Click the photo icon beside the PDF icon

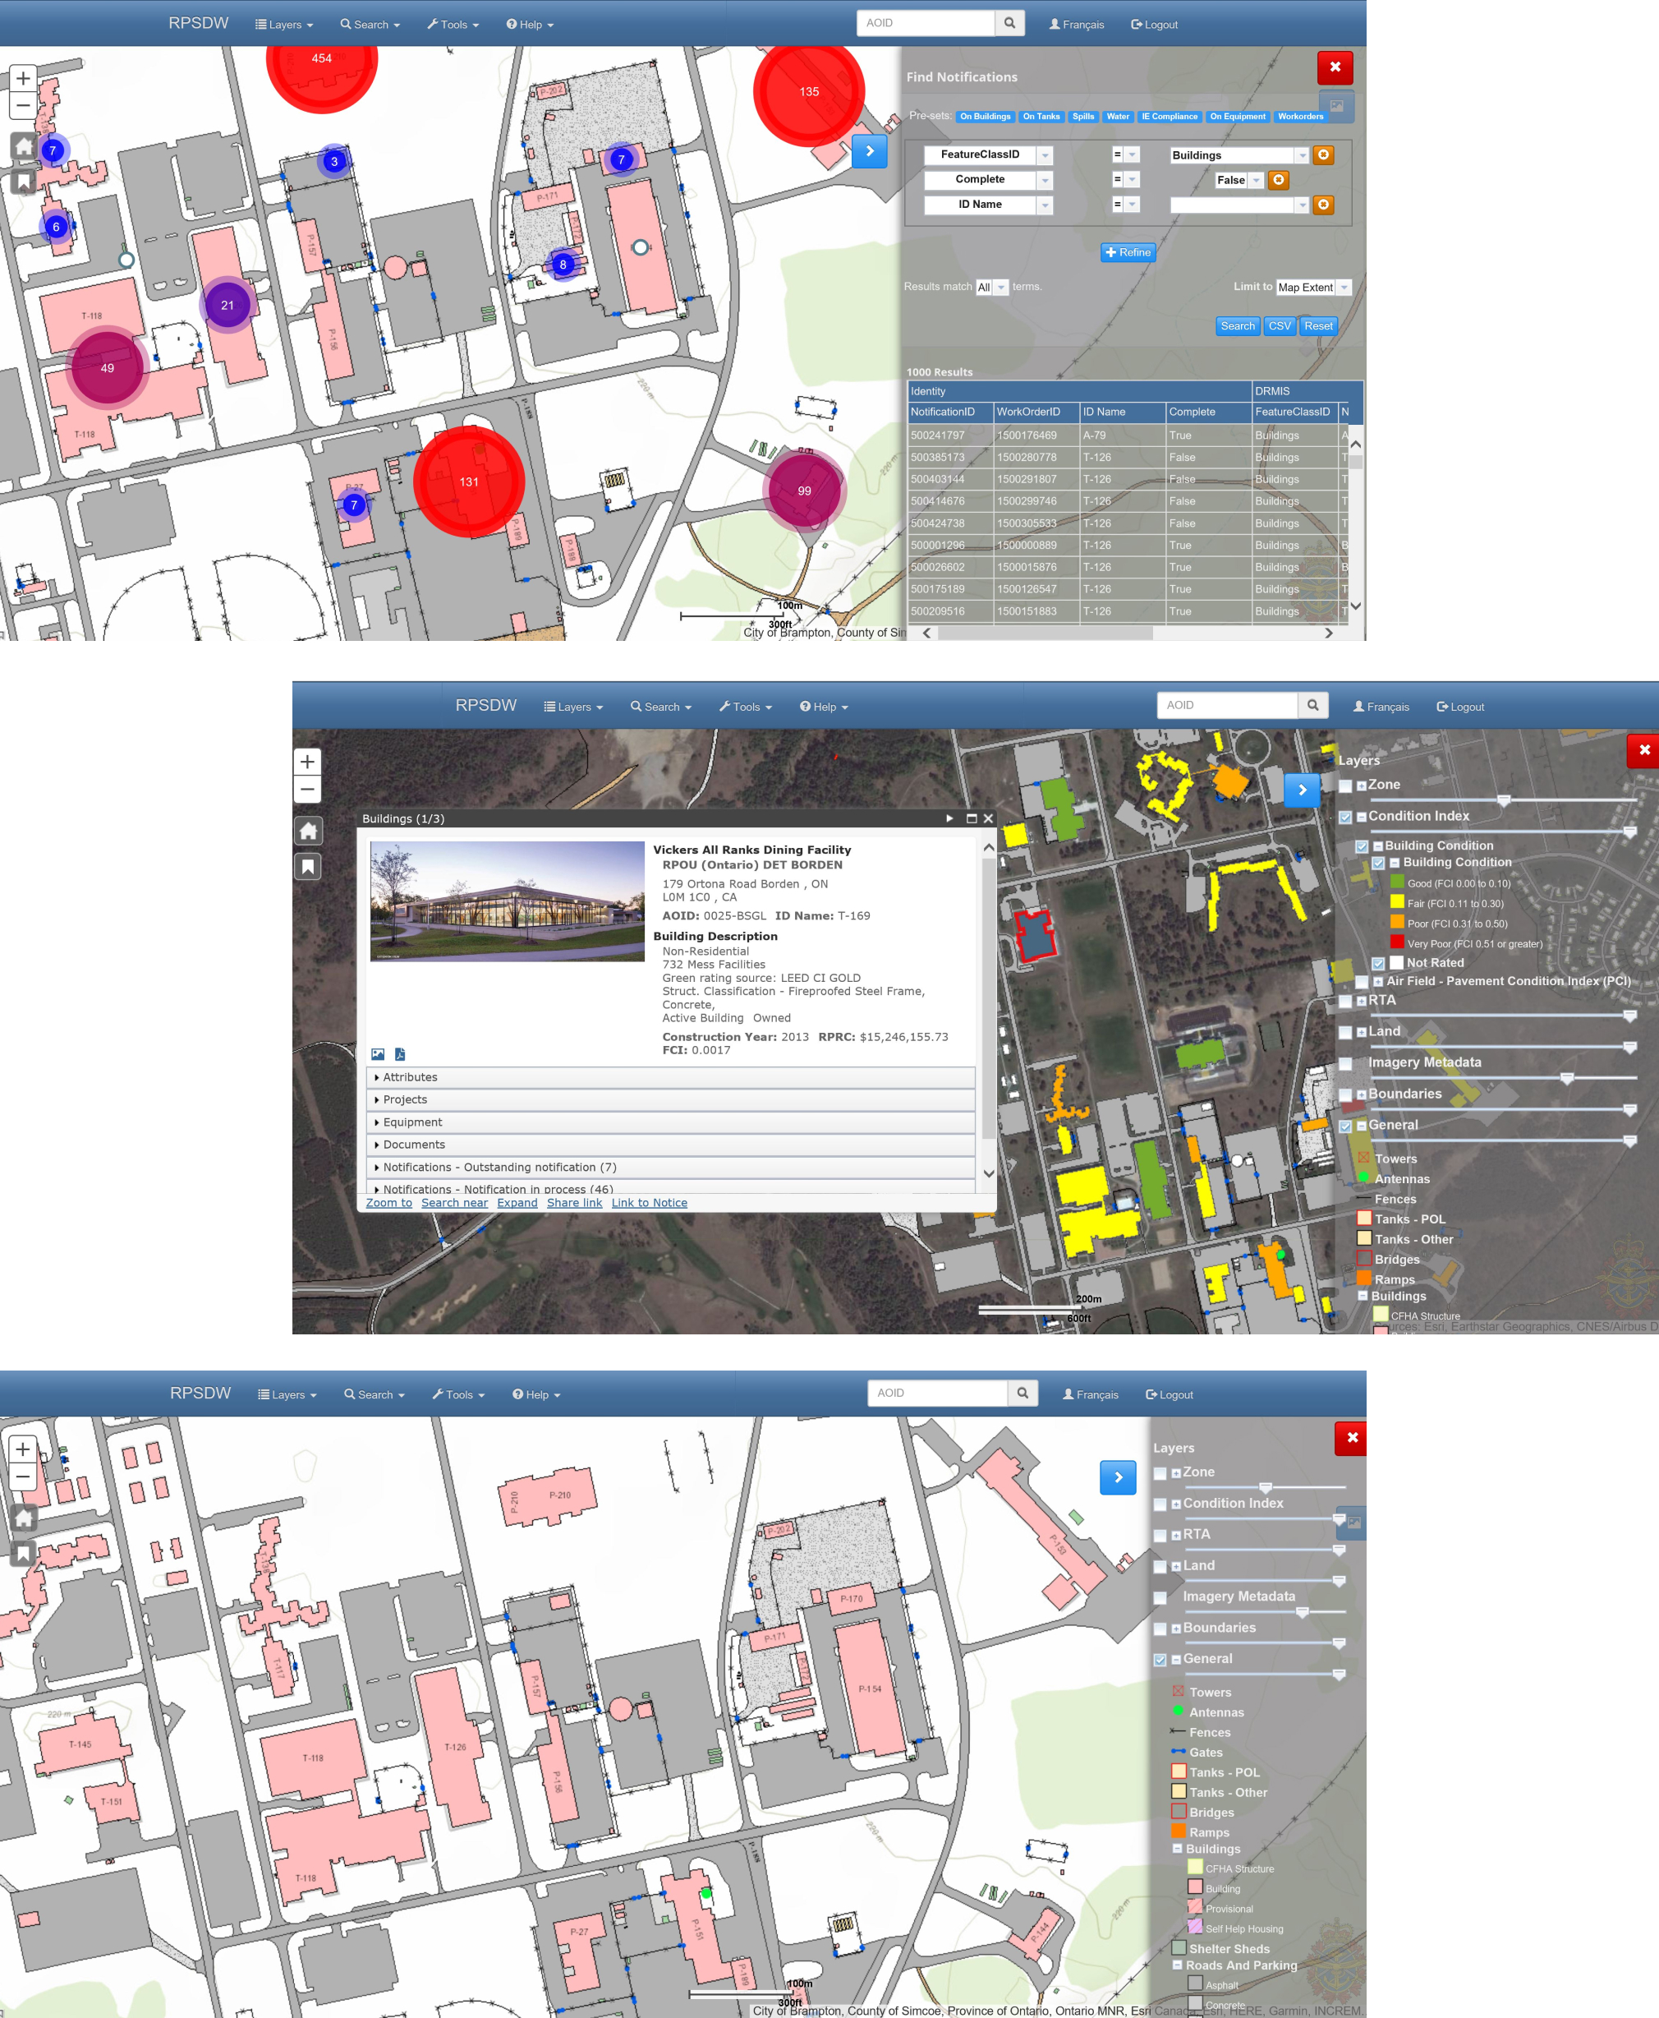378,1054
